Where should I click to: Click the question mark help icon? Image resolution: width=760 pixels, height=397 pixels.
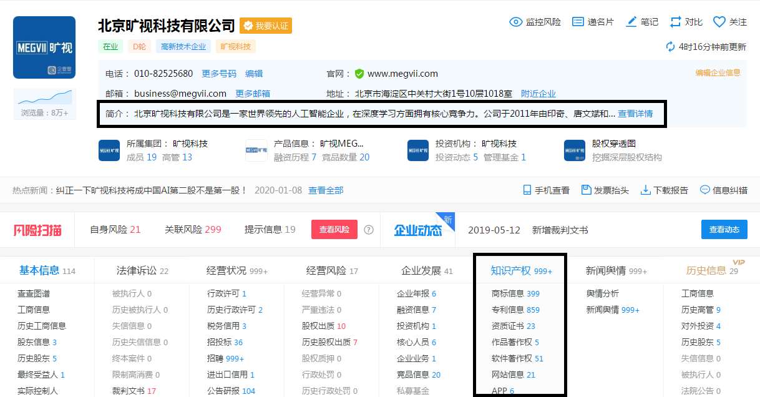click(x=369, y=230)
